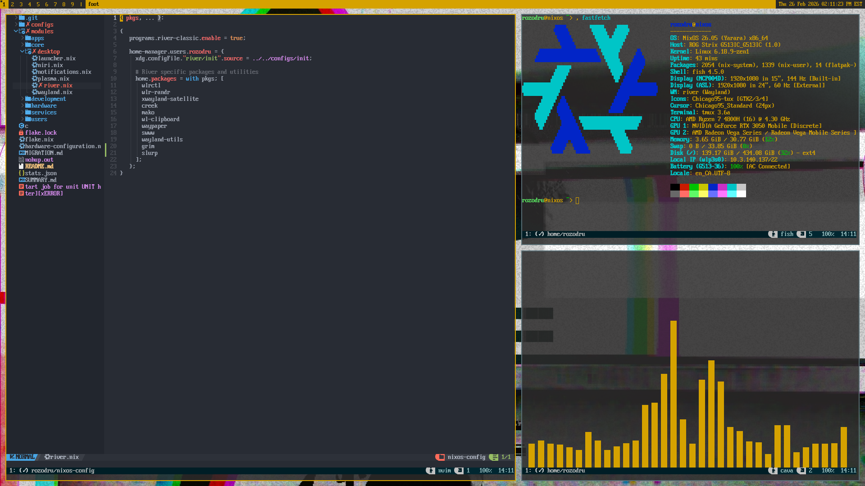Click the green lines icon beside 1/1
The height and width of the screenshot is (486, 865).
point(494,457)
